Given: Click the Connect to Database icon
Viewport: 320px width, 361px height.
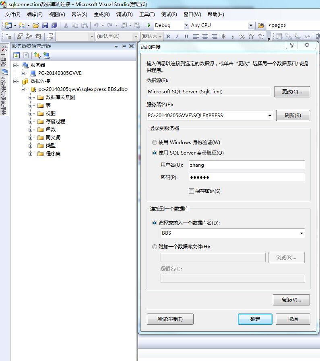Looking at the screenshot, I should (x=37, y=56).
